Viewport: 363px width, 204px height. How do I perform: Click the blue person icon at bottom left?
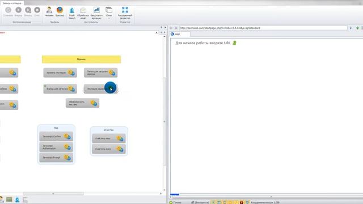point(18,199)
